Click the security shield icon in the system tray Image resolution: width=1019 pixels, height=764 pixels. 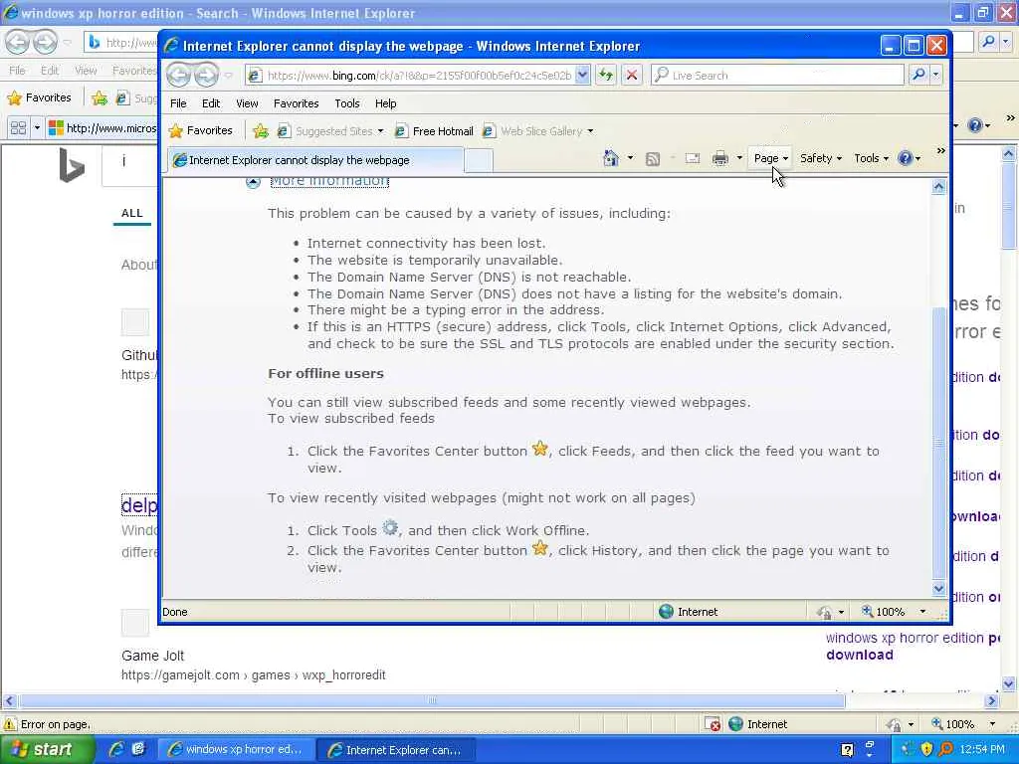coord(926,749)
